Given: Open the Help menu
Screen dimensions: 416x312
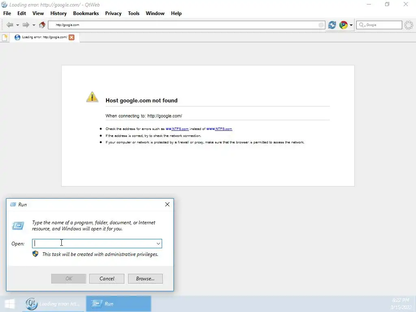Looking at the screenshot, I should tap(176, 13).
